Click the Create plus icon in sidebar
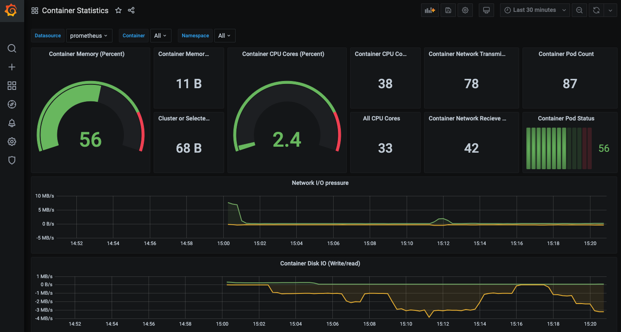 coord(12,67)
